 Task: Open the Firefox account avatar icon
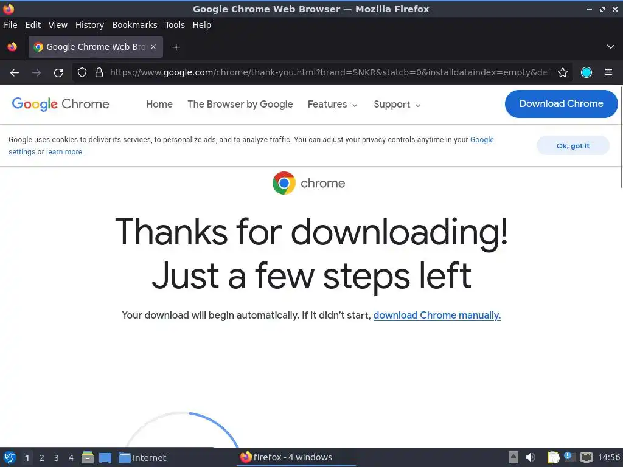586,72
